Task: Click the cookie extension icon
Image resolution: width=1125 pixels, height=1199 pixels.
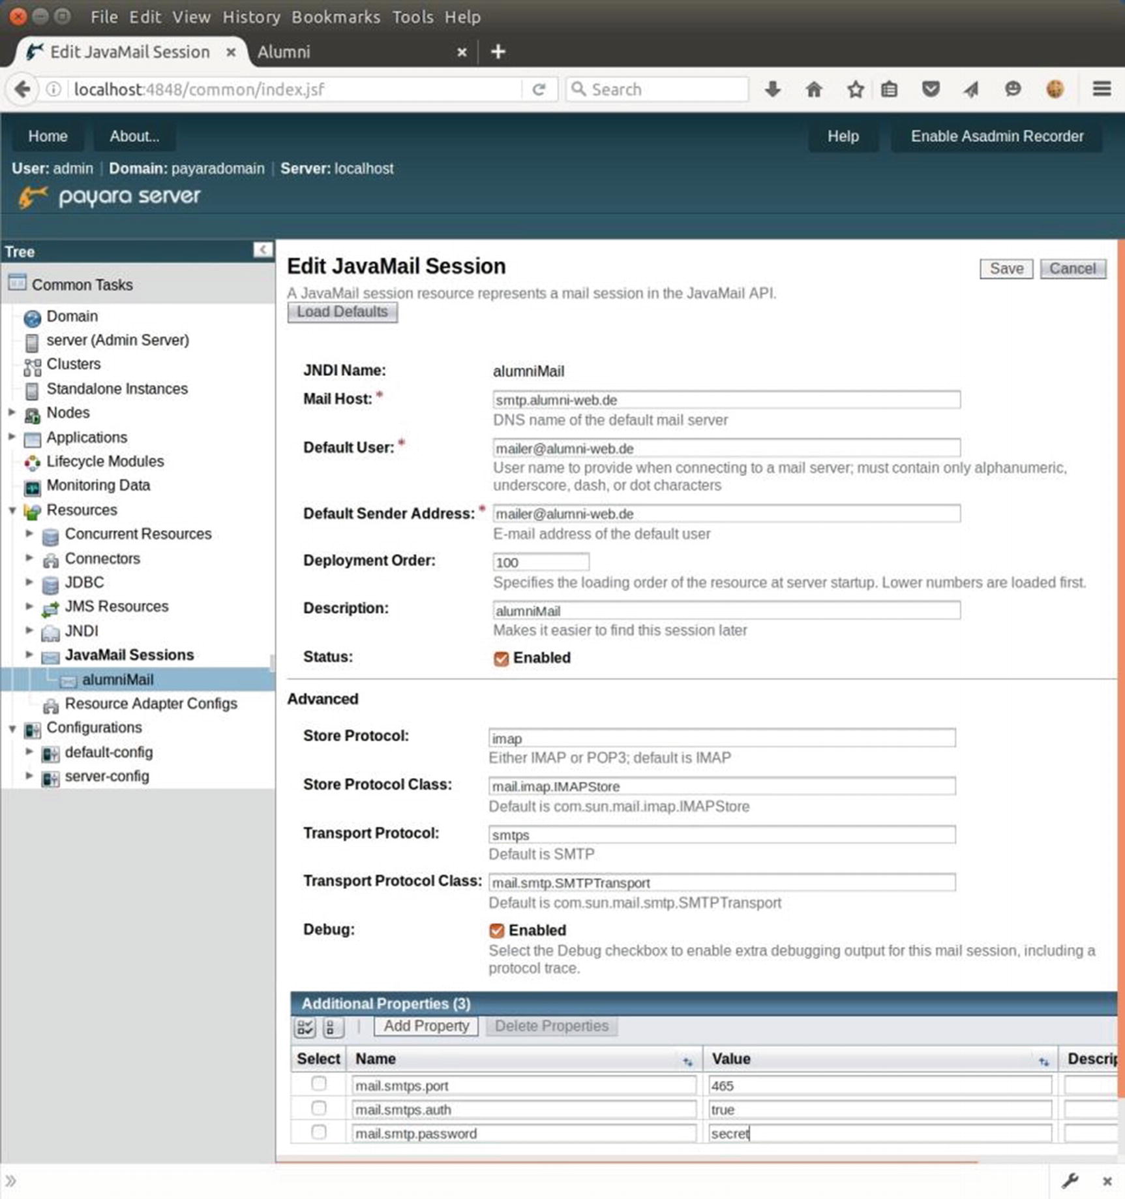Action: pos(1055,89)
